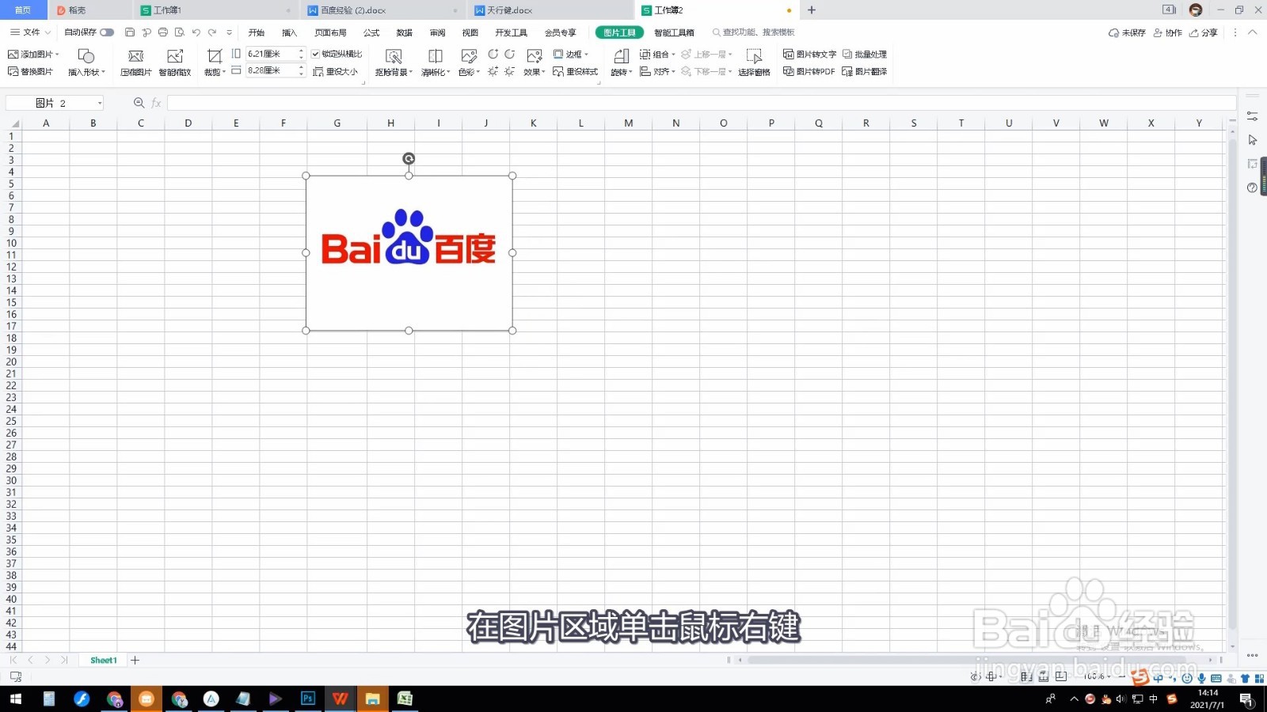Click the undo arrow icon
Viewport: 1267px width, 712px height.
pyautogui.click(x=196, y=32)
